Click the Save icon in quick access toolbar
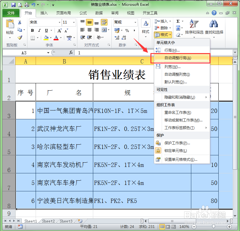 pos(13,5)
